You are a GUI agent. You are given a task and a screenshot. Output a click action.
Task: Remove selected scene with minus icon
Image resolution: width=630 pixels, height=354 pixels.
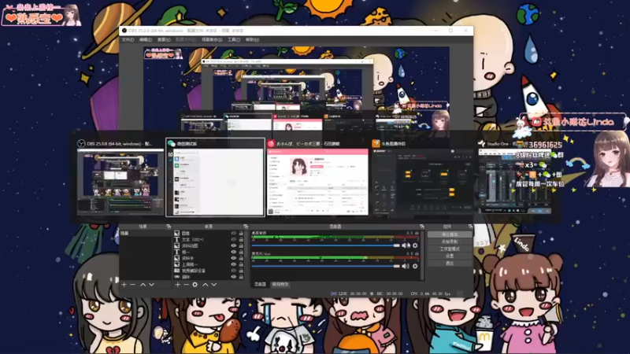pyautogui.click(x=132, y=285)
